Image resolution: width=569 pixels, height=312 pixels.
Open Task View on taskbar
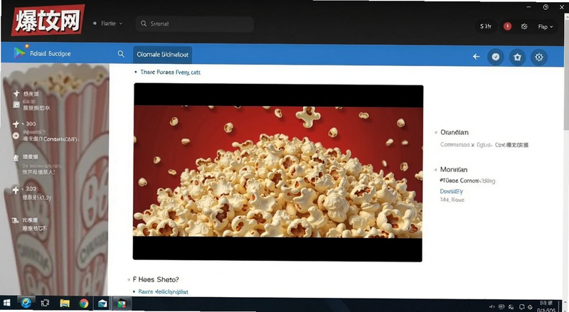[x=45, y=303]
